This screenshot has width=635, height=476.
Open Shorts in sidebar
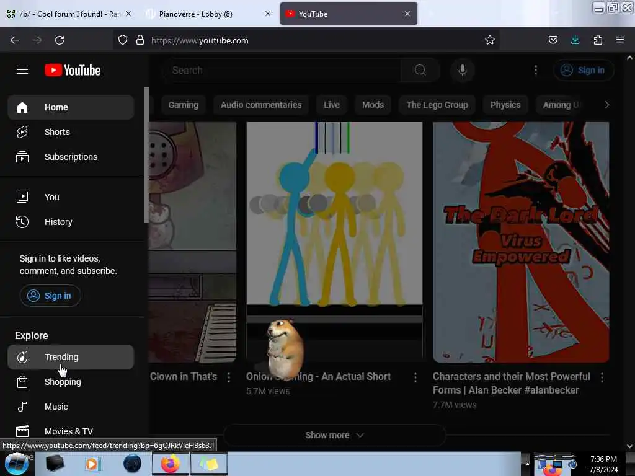pyautogui.click(x=71, y=132)
